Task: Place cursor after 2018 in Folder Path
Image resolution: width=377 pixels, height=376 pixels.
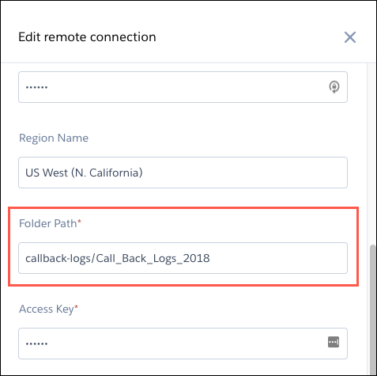Action: [x=210, y=258]
